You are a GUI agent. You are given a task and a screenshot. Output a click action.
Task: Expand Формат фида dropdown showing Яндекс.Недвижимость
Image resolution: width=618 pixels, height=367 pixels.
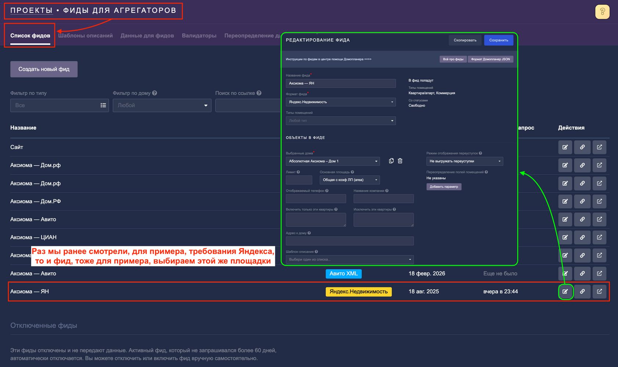(340, 102)
